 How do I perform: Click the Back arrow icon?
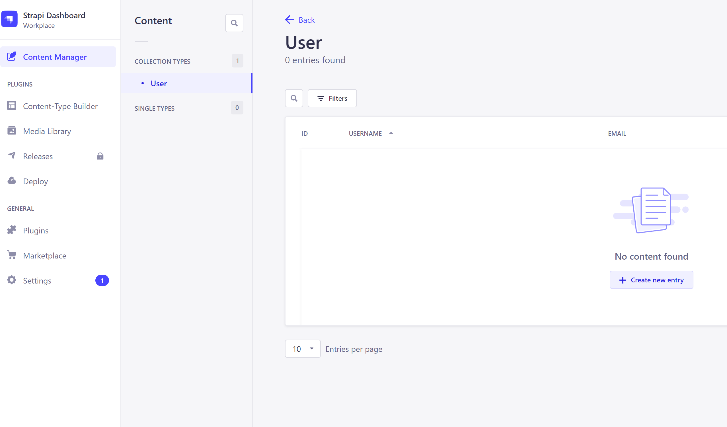[289, 20]
